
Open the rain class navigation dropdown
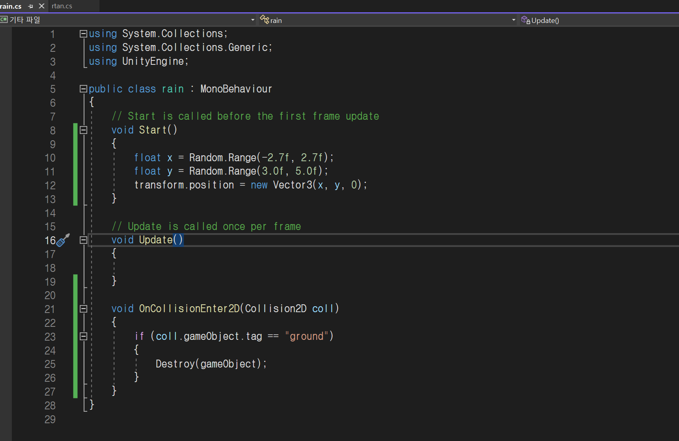[388, 20]
